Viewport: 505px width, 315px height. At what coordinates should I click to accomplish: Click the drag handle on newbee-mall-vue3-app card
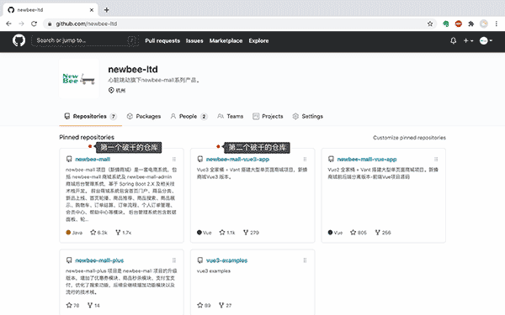tap(305, 159)
